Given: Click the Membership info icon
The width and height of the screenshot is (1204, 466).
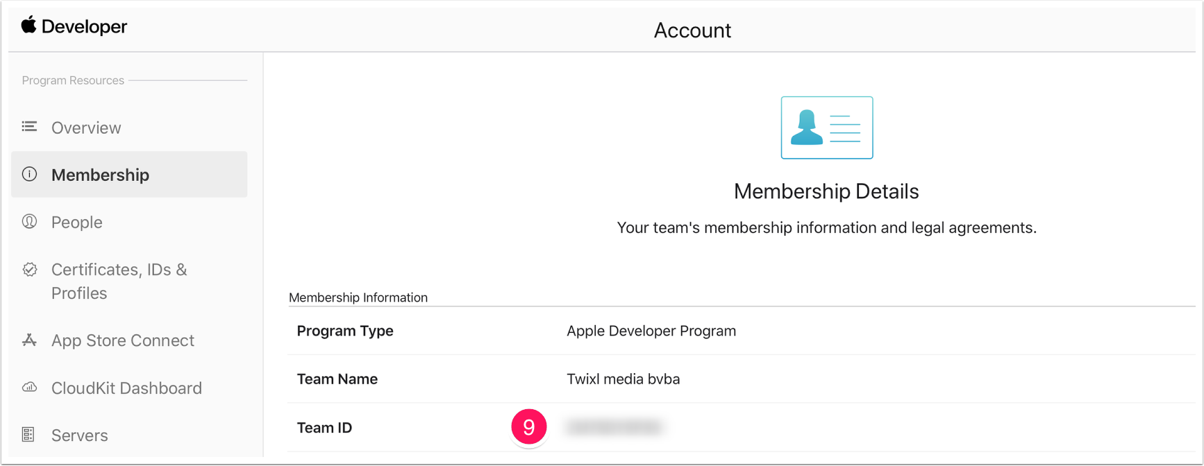Looking at the screenshot, I should 29,174.
